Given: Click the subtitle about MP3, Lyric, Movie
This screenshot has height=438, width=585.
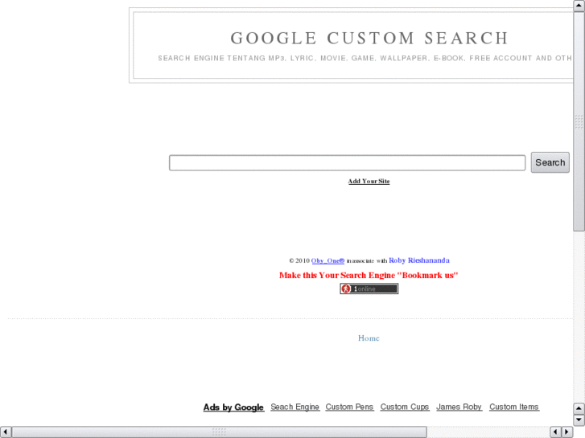Looking at the screenshot, I should pos(365,58).
